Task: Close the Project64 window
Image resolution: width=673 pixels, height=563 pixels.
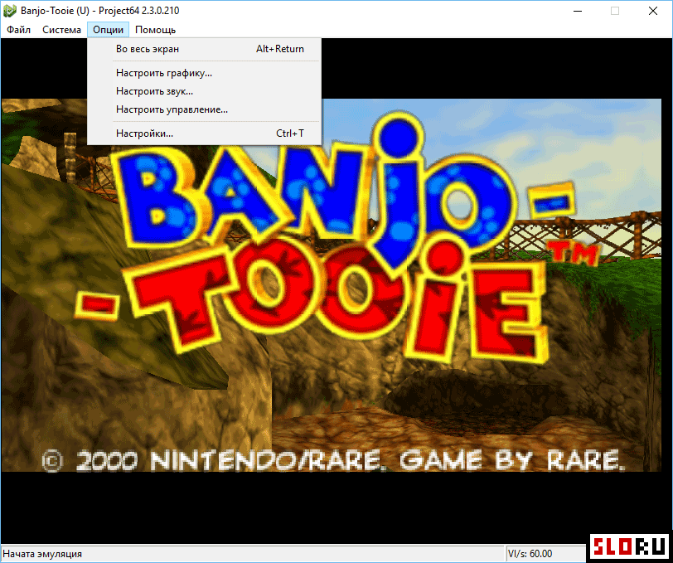Action: [x=653, y=11]
